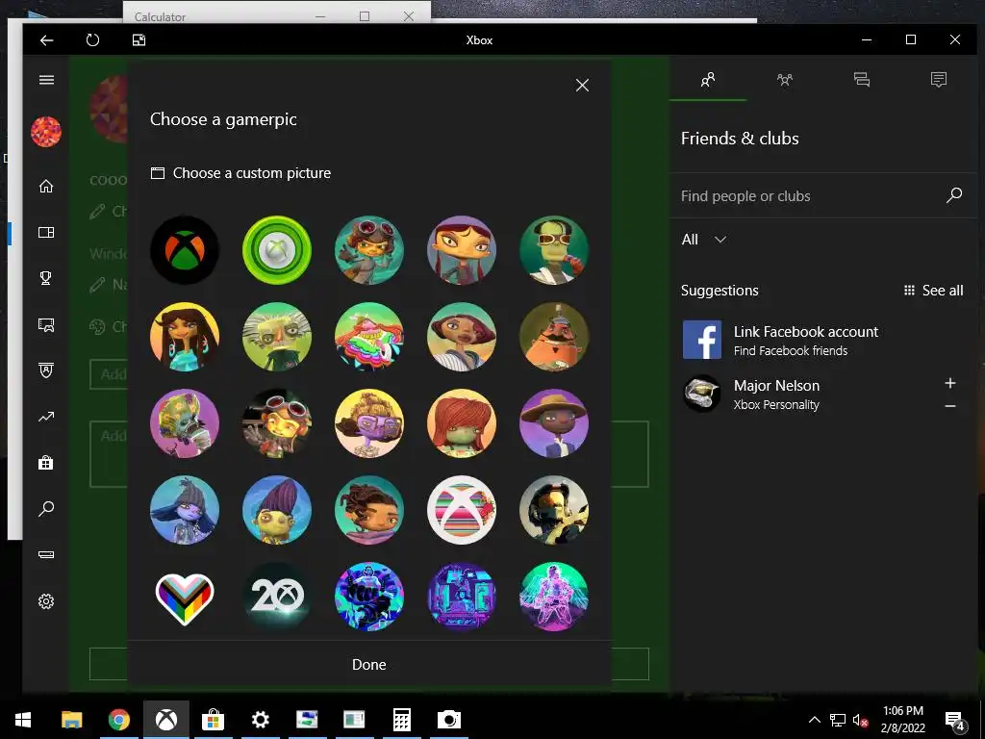The width and height of the screenshot is (985, 739).
Task: Select the purple character with cowboy hat gamerpic
Action: click(554, 423)
